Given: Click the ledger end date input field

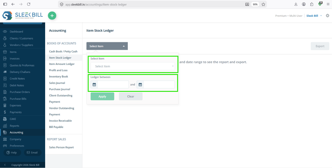Looking at the screenshot, I should 159,85.
